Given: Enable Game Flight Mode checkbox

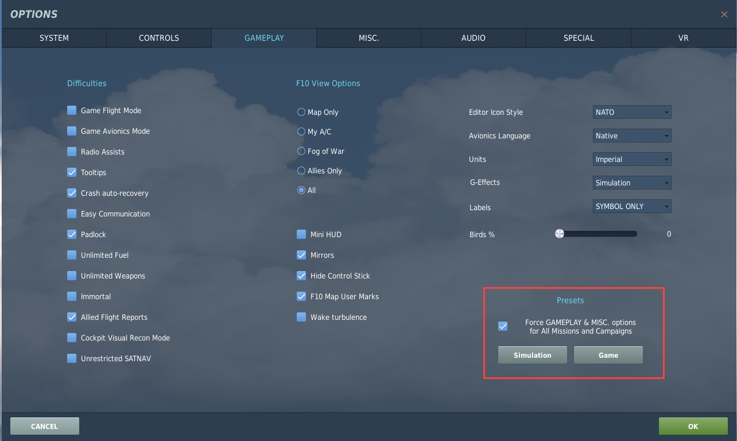Looking at the screenshot, I should point(72,110).
